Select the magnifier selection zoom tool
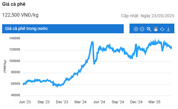 (149, 29)
